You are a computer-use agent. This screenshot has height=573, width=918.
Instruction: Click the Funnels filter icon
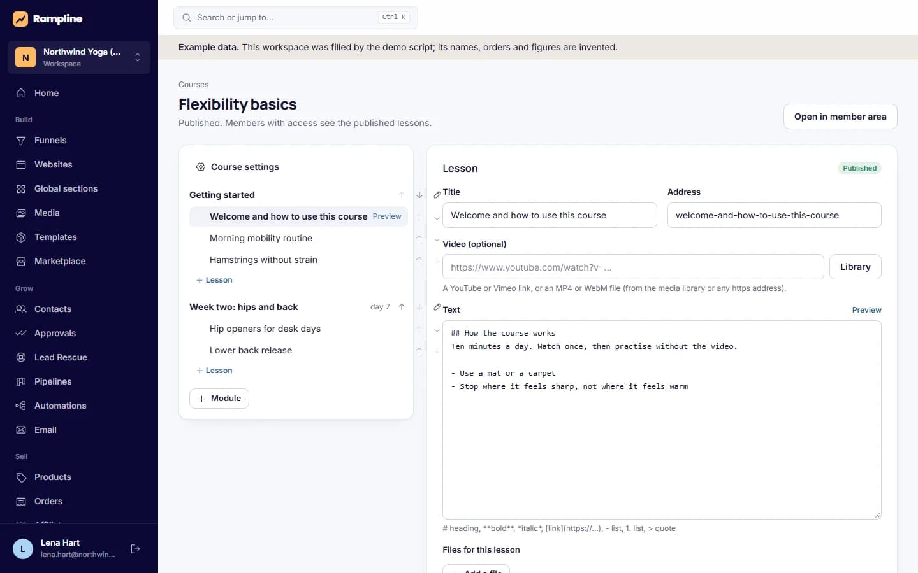tap(21, 140)
